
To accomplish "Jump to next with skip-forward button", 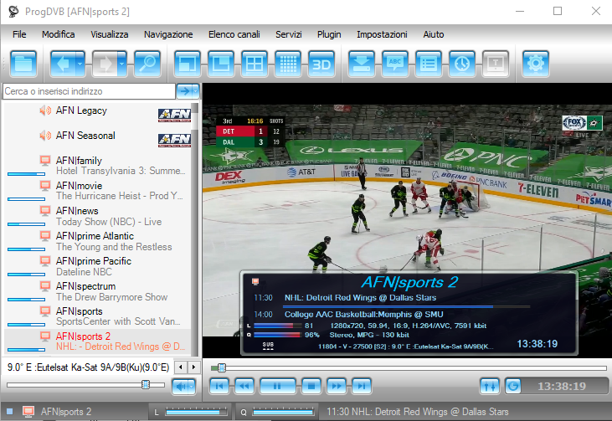I will pos(362,386).
